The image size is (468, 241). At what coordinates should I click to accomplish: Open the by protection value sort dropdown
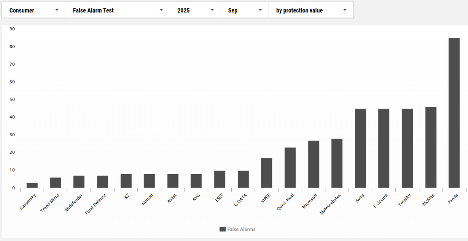pyautogui.click(x=311, y=10)
